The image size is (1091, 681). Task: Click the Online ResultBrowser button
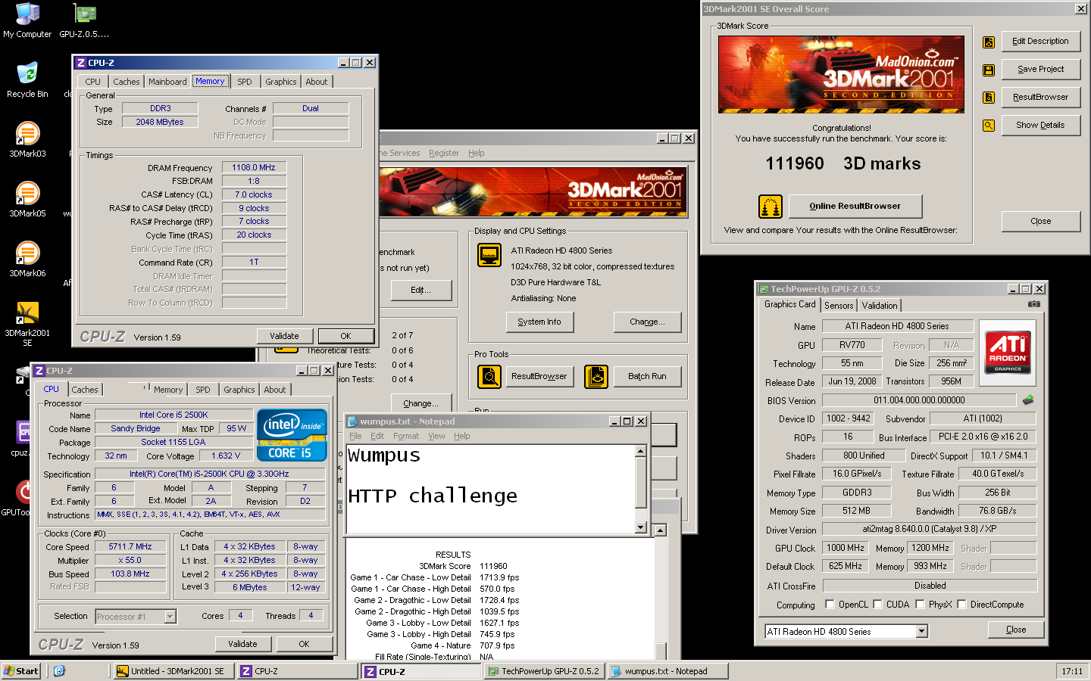pos(855,206)
